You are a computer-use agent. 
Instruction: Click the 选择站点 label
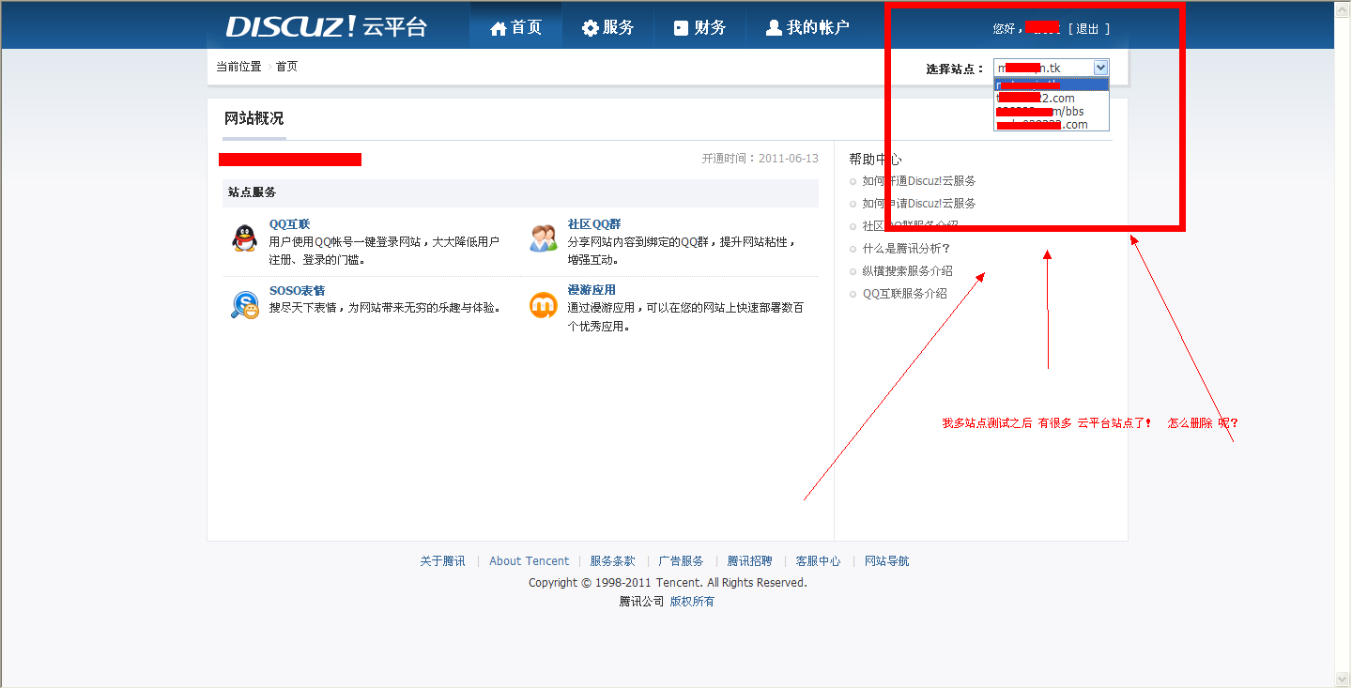[954, 69]
